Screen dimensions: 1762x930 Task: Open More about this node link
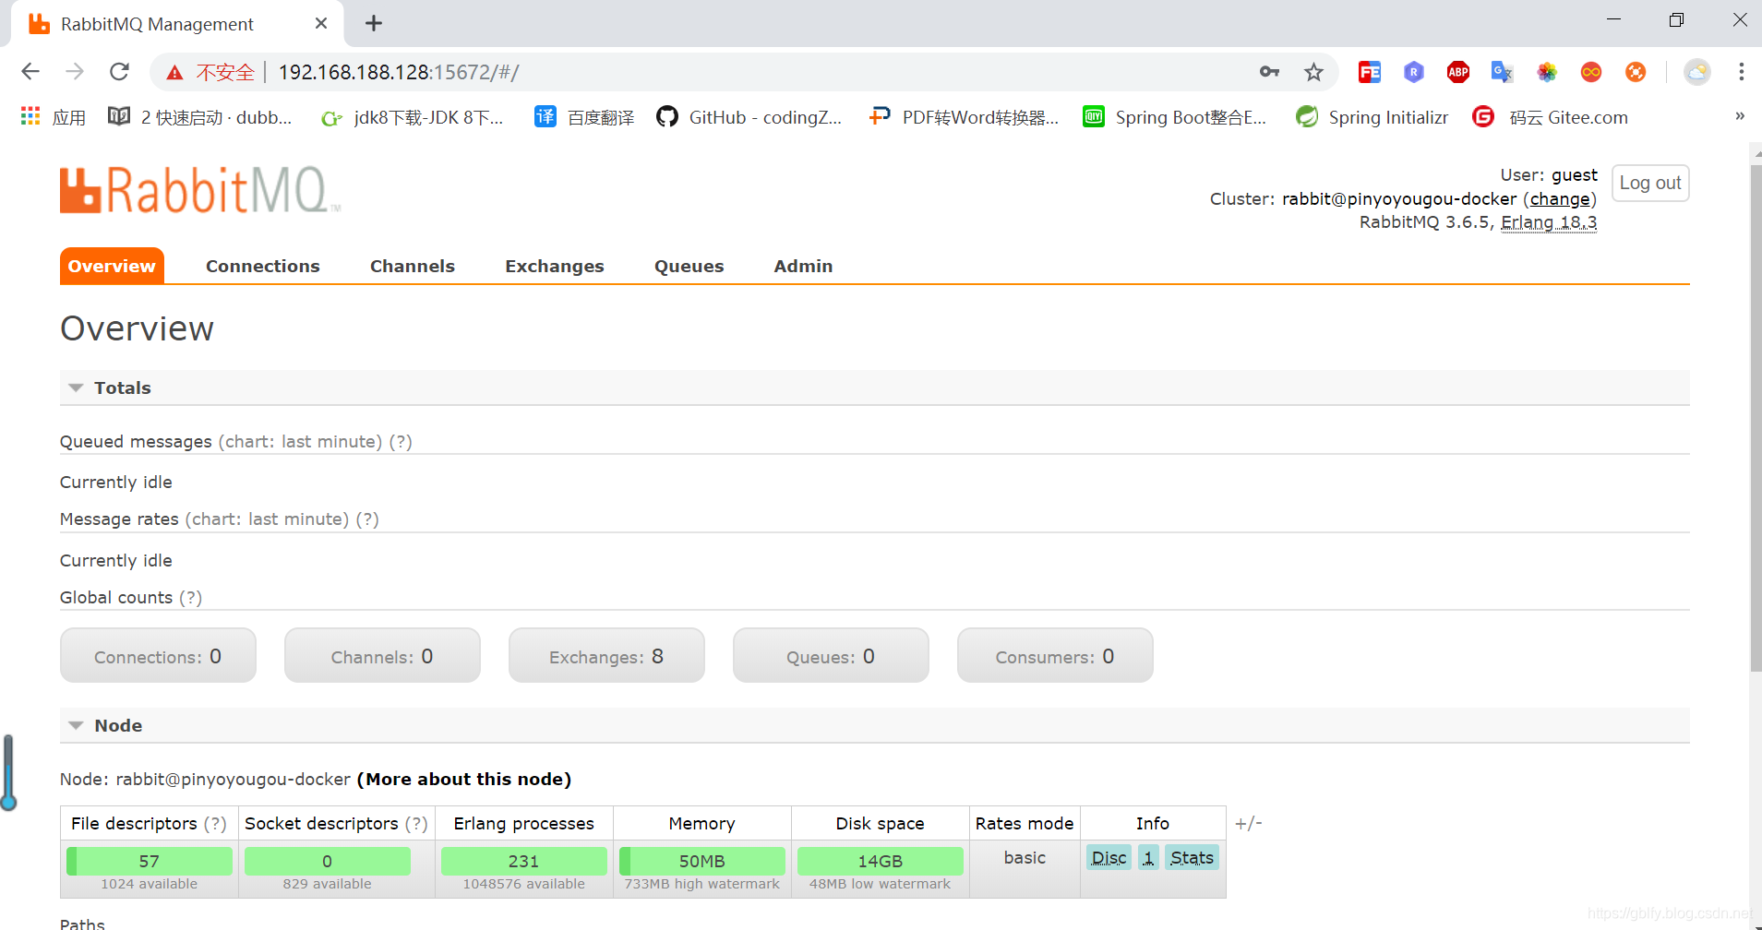pos(464,780)
